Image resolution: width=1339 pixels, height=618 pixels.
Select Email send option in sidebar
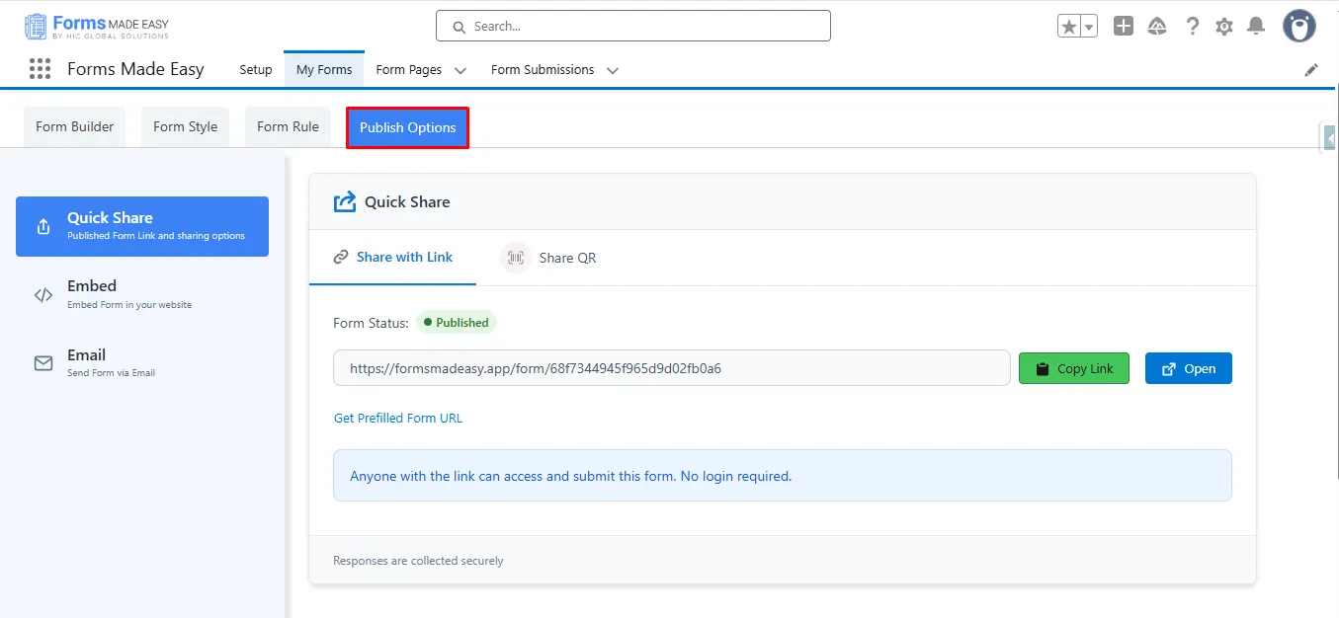(x=87, y=362)
